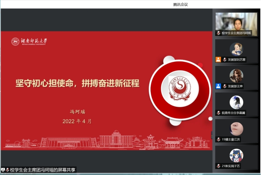Click screen share icon in bottom-left label
Image resolution: width=261 pixels, height=175 pixels.
click(x=3, y=170)
